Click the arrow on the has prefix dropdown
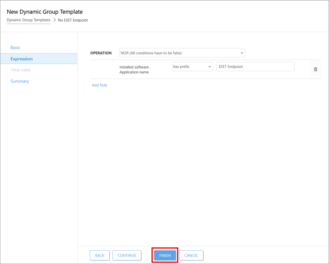This screenshot has height=264, width=329. click(210, 67)
